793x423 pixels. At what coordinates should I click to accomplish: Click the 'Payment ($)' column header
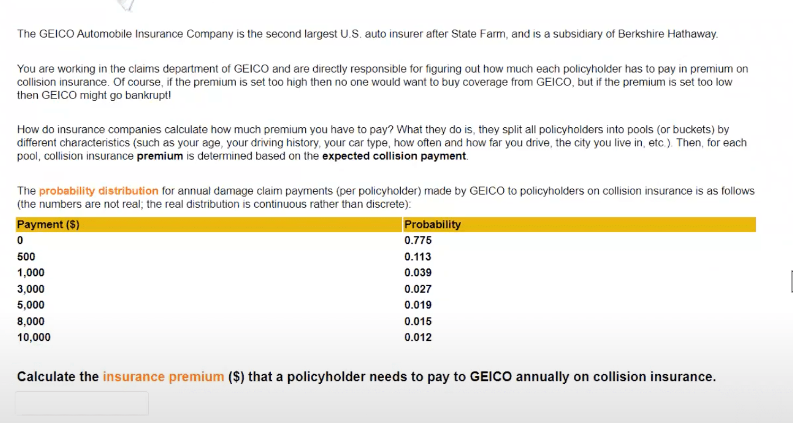click(48, 224)
